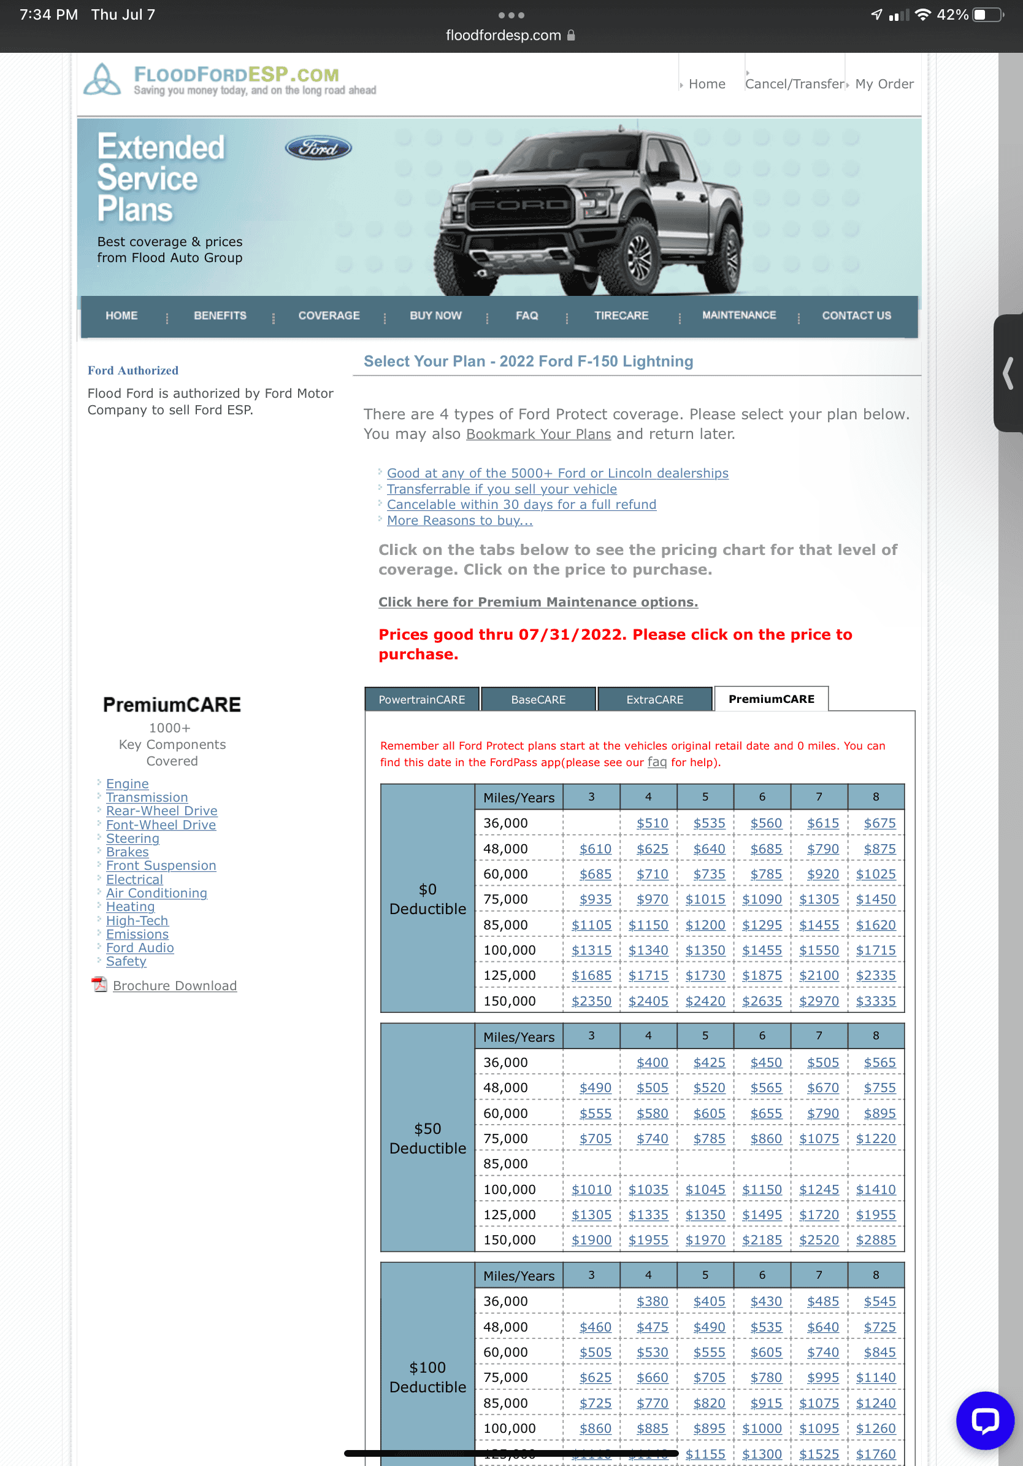
Task: Select the $510 price, $0 deductible
Action: pyautogui.click(x=652, y=823)
